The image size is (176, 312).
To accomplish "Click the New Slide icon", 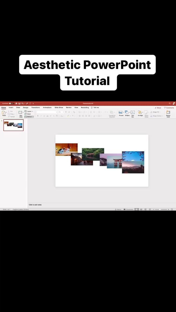I will (x=20, y=112).
